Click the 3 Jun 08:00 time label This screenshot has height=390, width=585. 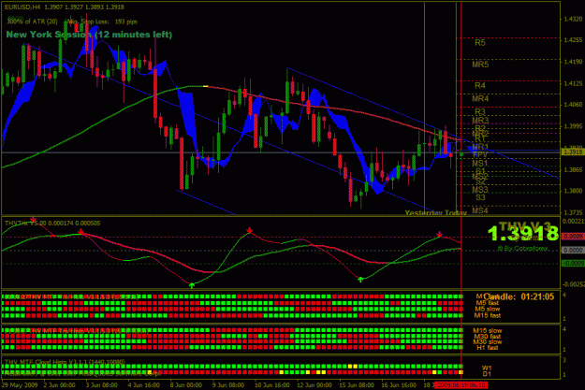tap(102, 384)
